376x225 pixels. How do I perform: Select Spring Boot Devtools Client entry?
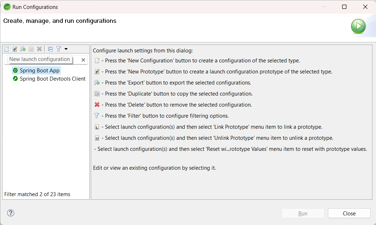coord(52,79)
